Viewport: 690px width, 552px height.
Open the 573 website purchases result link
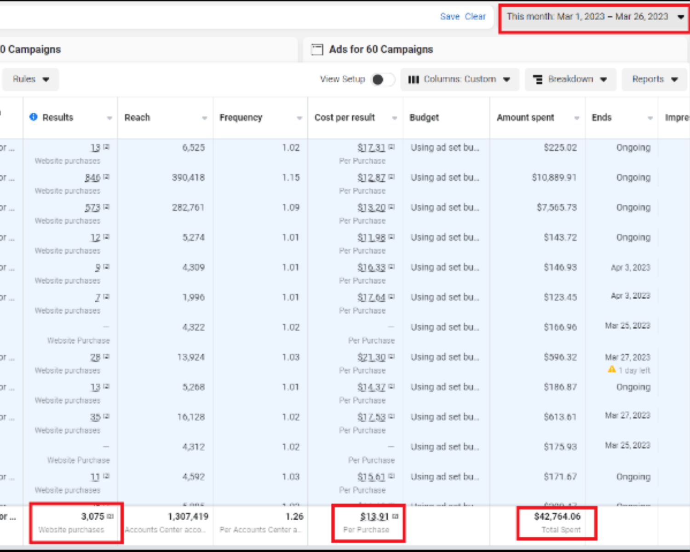click(92, 207)
